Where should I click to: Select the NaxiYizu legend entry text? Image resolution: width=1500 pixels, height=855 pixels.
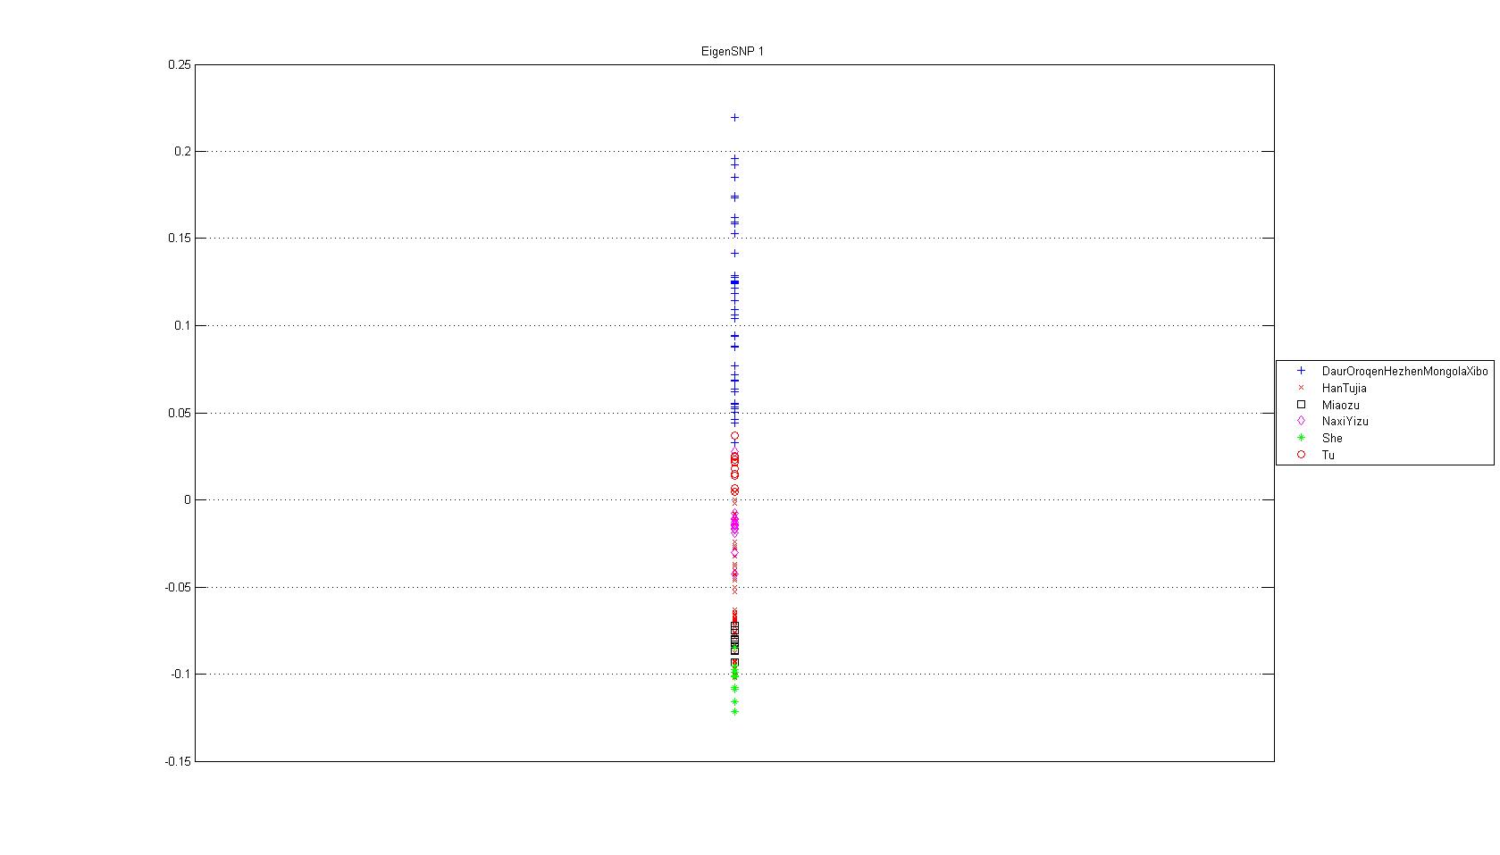(x=1345, y=421)
